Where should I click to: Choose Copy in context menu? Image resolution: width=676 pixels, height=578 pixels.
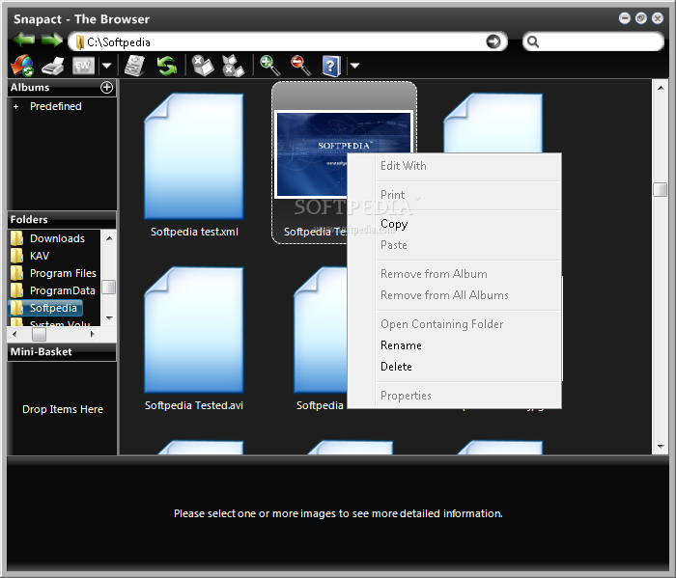coord(455,225)
